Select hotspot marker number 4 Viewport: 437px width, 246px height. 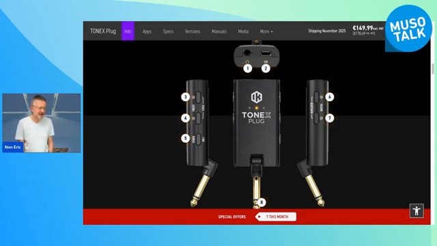[185, 118]
